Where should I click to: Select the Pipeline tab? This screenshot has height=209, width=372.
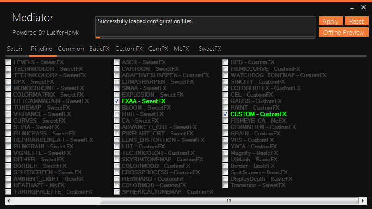point(42,49)
